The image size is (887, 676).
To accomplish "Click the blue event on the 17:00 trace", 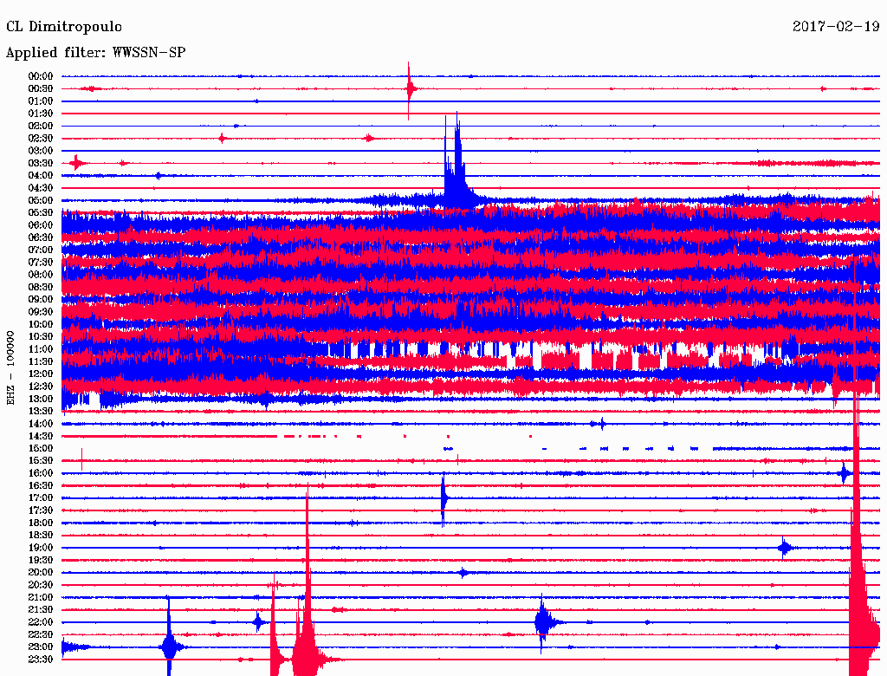I will (443, 498).
